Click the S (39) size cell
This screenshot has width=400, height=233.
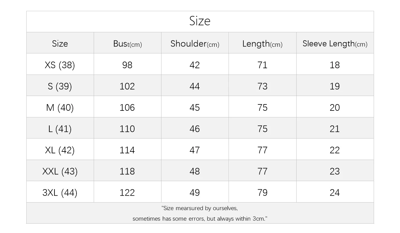pos(60,86)
